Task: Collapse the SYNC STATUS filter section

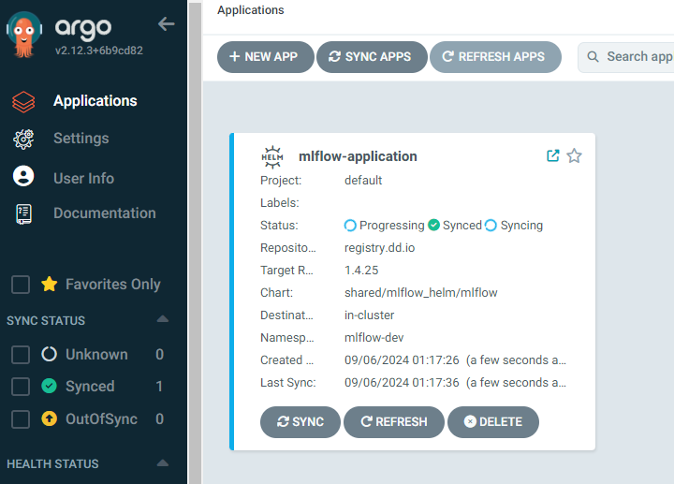Action: click(163, 319)
